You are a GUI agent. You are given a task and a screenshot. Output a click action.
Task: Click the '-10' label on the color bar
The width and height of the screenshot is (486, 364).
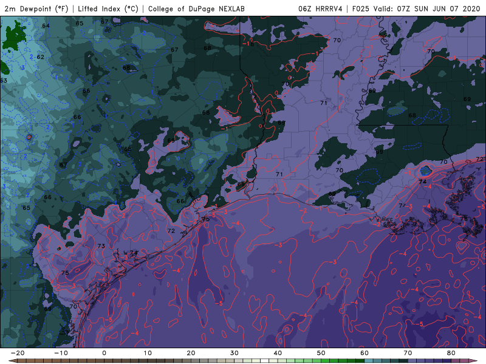tap(61, 353)
